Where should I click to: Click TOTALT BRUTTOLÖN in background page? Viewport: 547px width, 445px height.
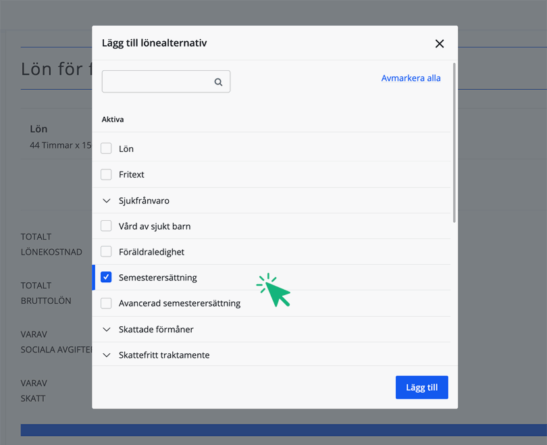pos(46,293)
